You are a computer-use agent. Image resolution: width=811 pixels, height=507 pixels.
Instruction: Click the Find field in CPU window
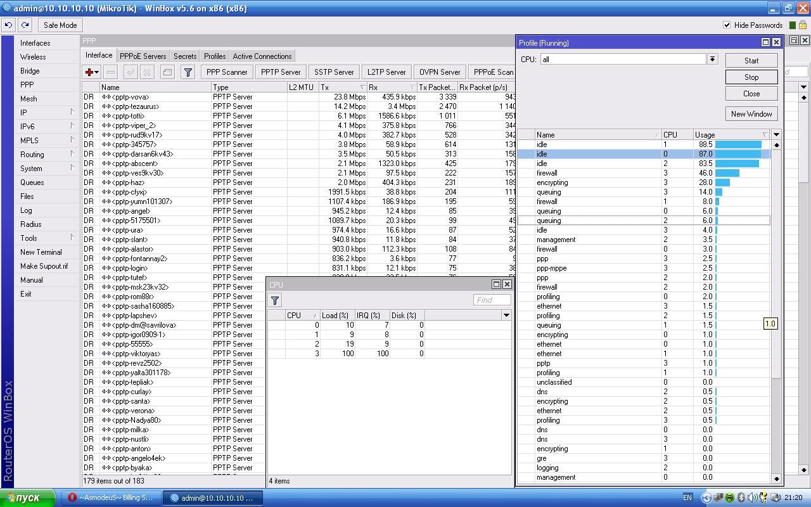tap(492, 300)
